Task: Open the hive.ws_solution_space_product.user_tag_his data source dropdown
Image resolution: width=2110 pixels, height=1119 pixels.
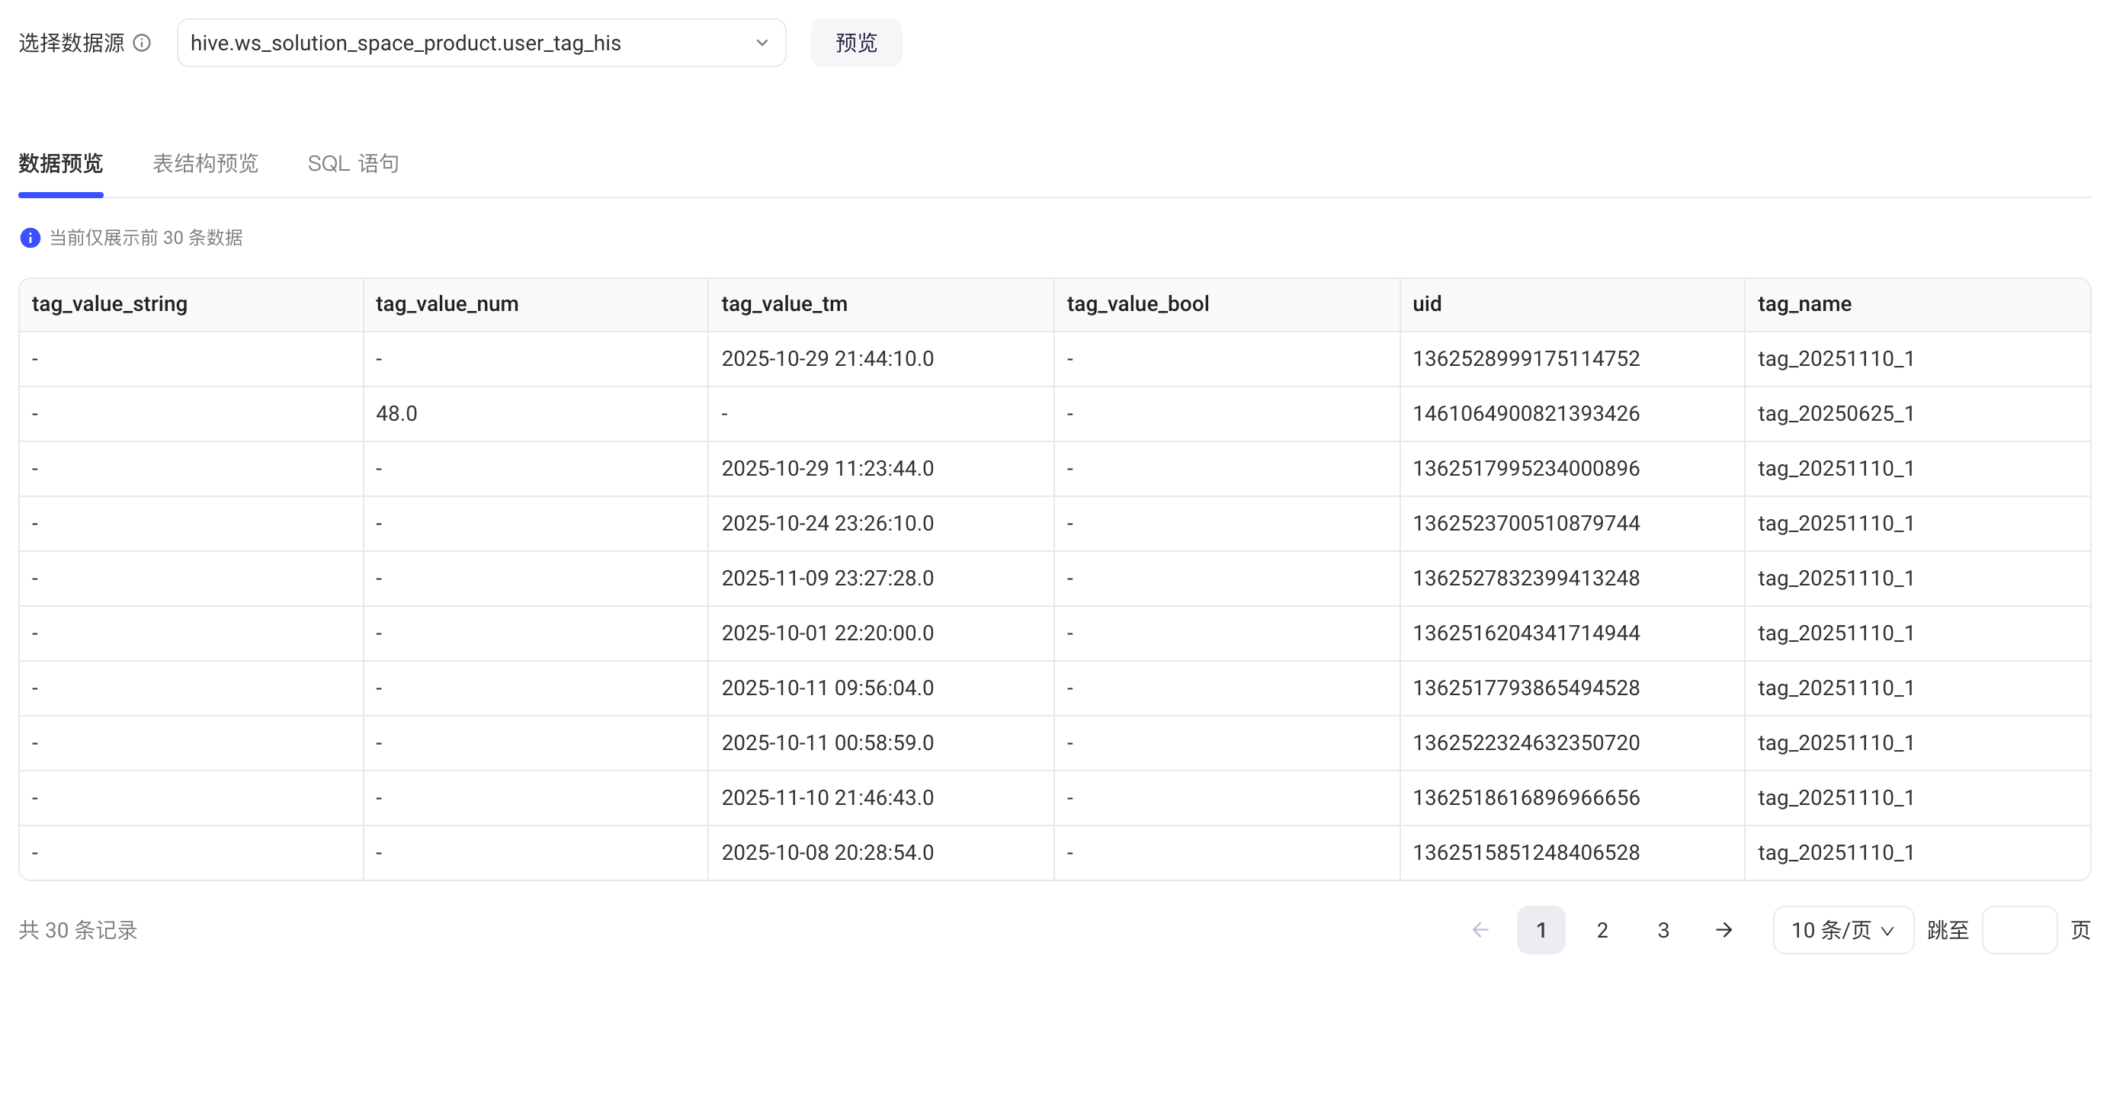Action: click(482, 43)
